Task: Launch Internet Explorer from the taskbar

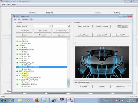Action: click(12, 100)
